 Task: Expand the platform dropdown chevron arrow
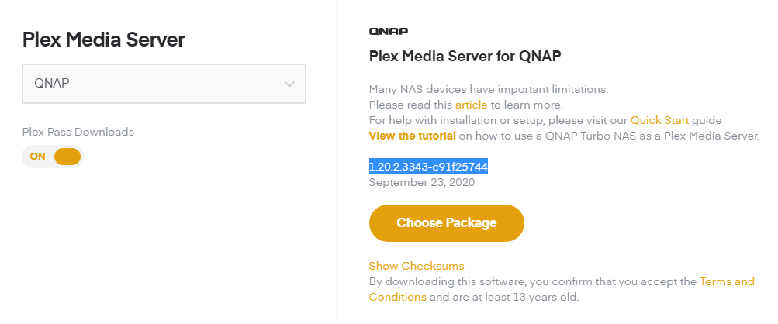point(289,84)
